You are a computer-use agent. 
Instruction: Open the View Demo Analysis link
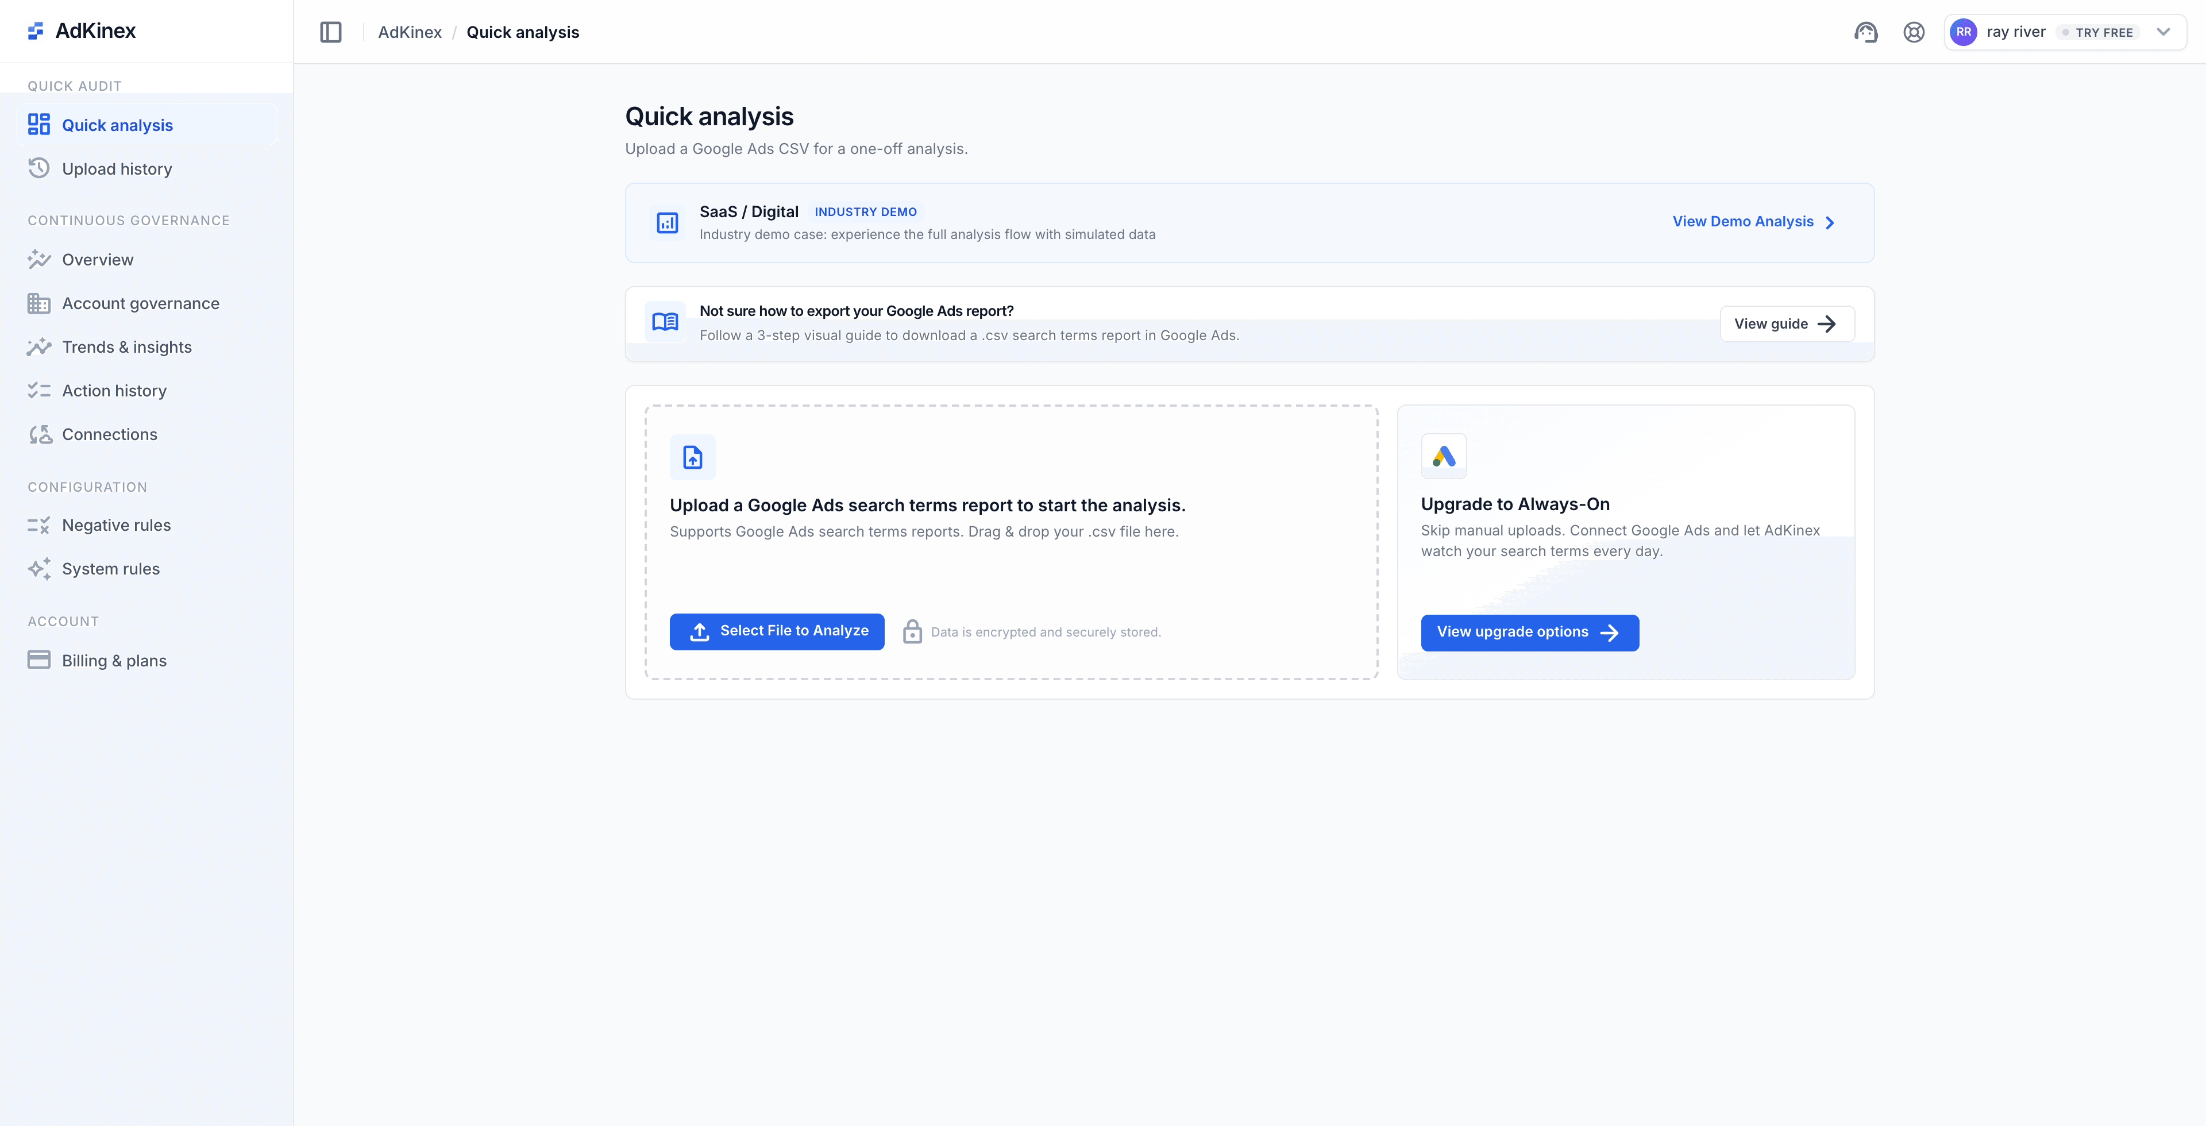pyautogui.click(x=1753, y=222)
